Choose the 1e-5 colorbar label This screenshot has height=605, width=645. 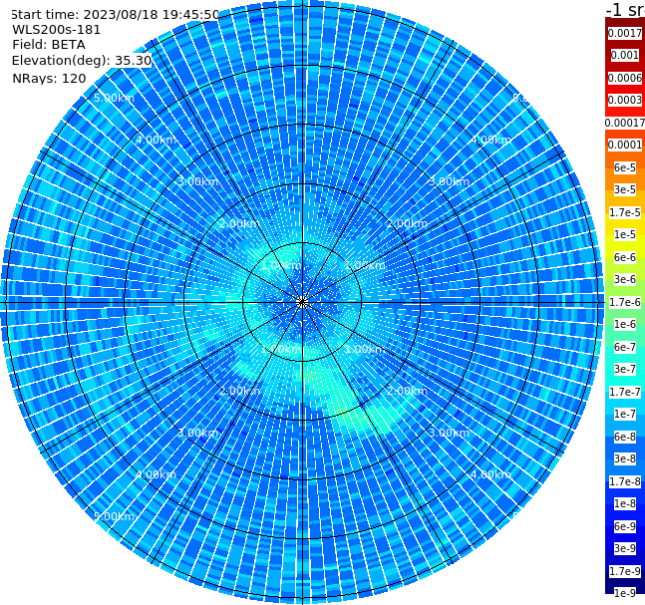[625, 234]
